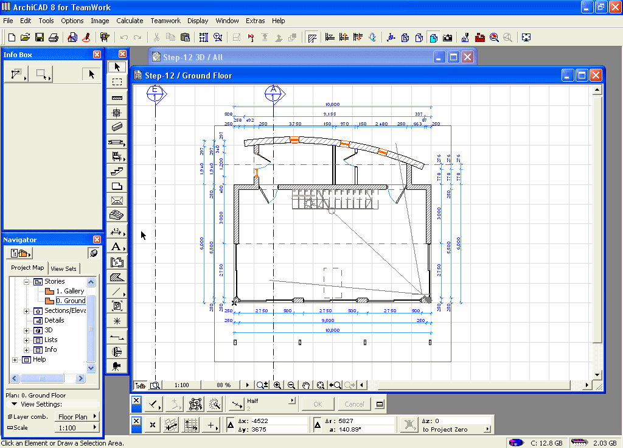Pick the Wall tool in the toolbox
Image resolution: width=623 pixels, height=448 pixels.
[x=117, y=97]
